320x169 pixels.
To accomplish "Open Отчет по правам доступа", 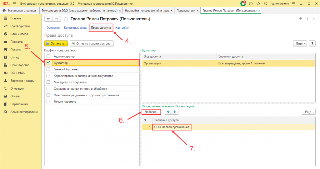I will click(x=92, y=44).
